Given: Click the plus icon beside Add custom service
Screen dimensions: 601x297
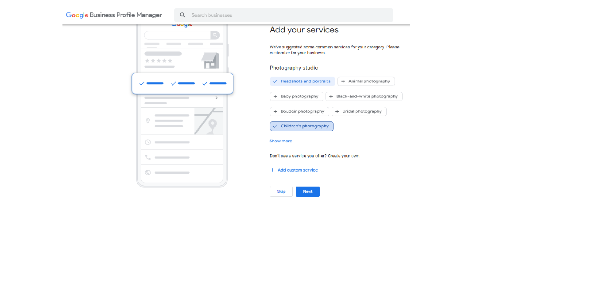Looking at the screenshot, I should [x=272, y=170].
